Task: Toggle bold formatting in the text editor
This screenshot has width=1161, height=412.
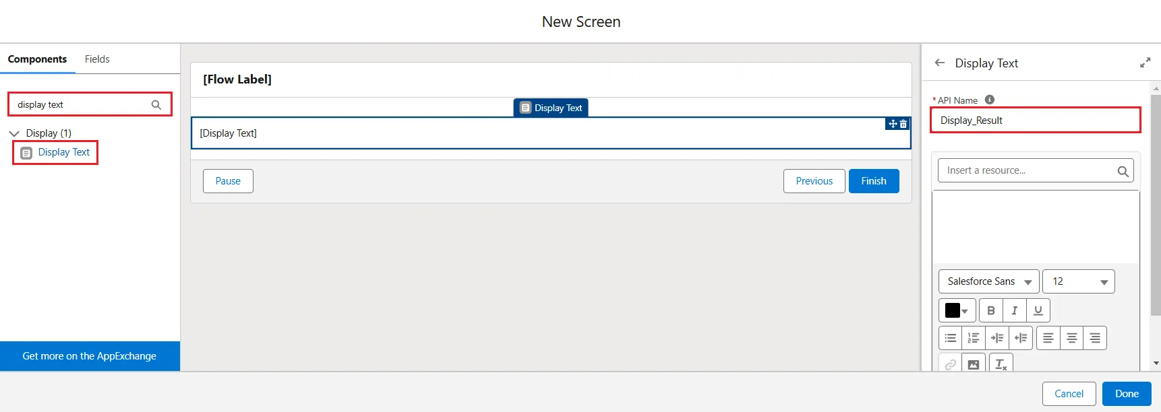Action: (x=990, y=310)
